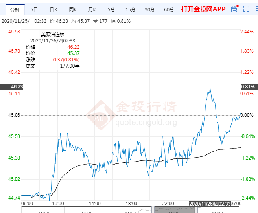
Task: Open the more options dots icon
Action: click(x=257, y=9)
